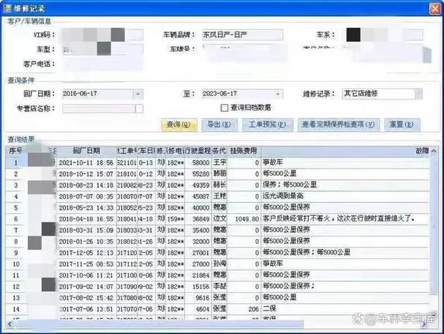The image size is (444, 334).
Task: Click the 专营店名称 input field
Action: 99,108
